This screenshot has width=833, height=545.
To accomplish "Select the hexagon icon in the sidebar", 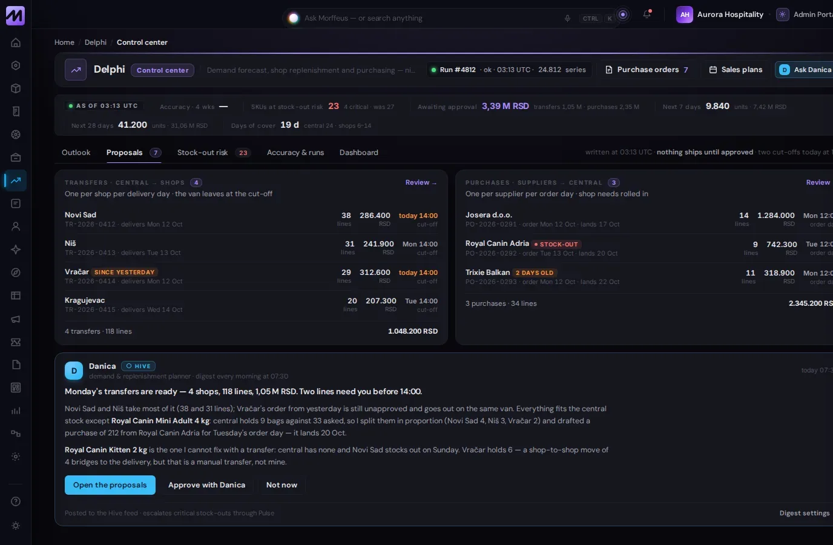I will pos(16,65).
